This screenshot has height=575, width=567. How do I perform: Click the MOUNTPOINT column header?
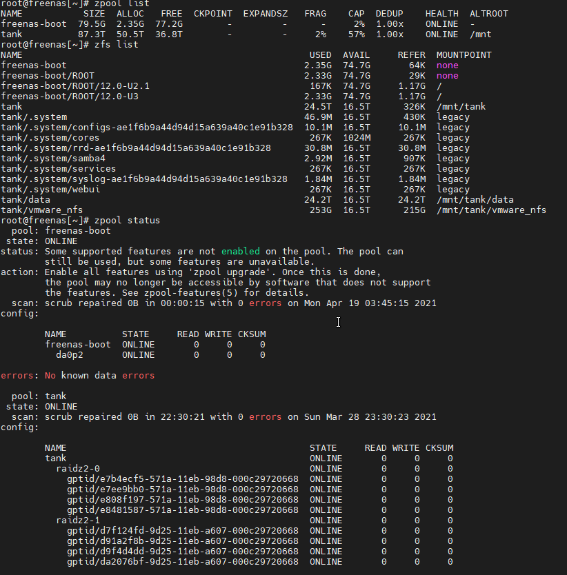coord(464,55)
